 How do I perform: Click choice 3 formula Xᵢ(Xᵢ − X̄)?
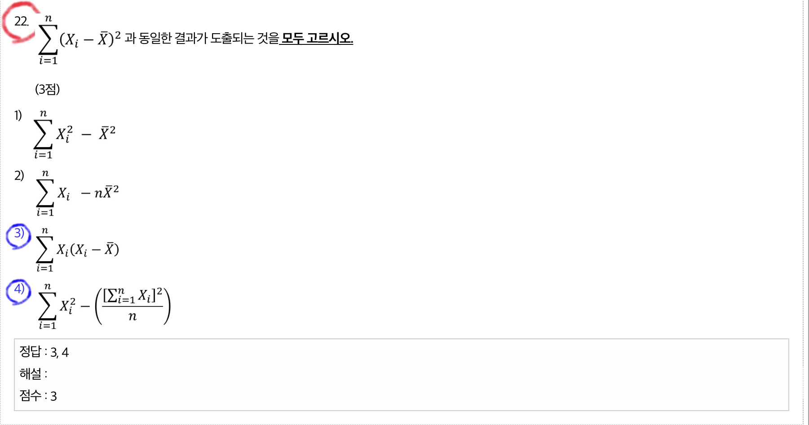point(77,250)
